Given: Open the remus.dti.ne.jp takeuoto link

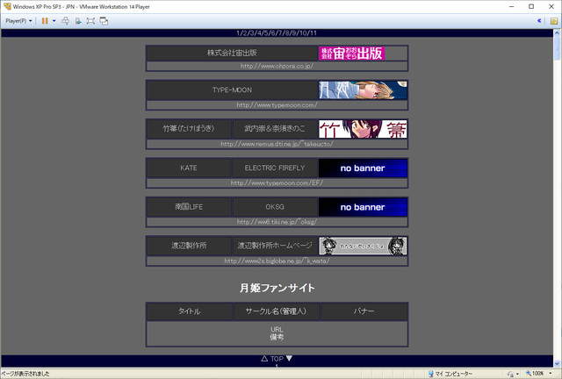Looking at the screenshot, I should coord(277,144).
